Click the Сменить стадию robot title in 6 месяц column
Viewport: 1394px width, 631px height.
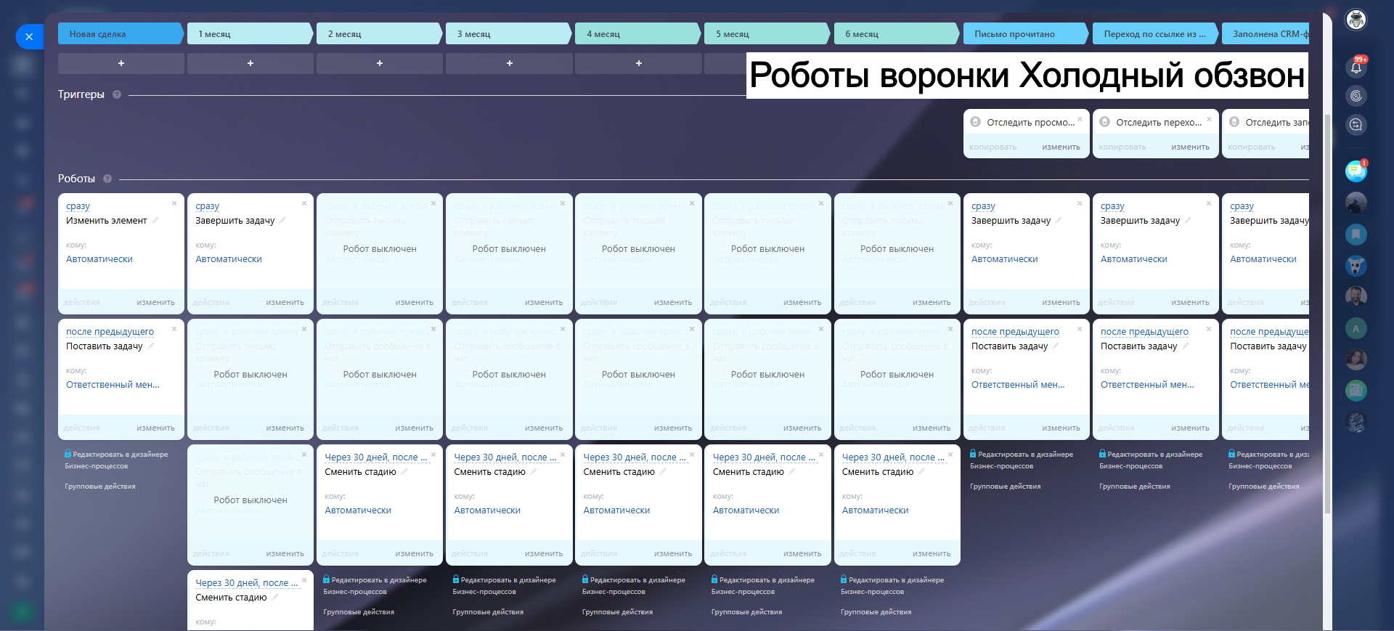point(878,472)
